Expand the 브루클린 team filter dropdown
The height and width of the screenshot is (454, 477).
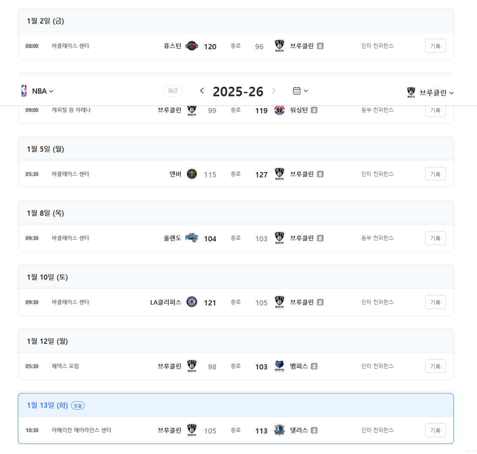[430, 92]
